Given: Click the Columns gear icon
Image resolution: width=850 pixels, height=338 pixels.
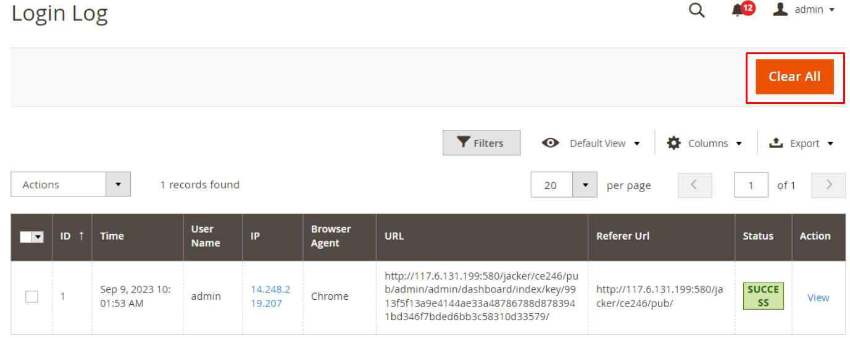Looking at the screenshot, I should pyautogui.click(x=673, y=143).
